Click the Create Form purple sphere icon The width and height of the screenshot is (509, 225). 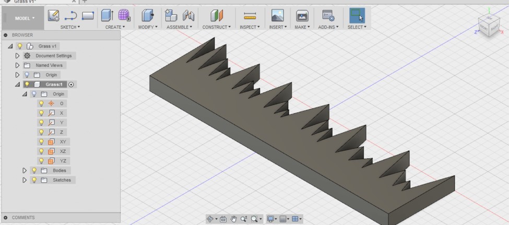[124, 15]
